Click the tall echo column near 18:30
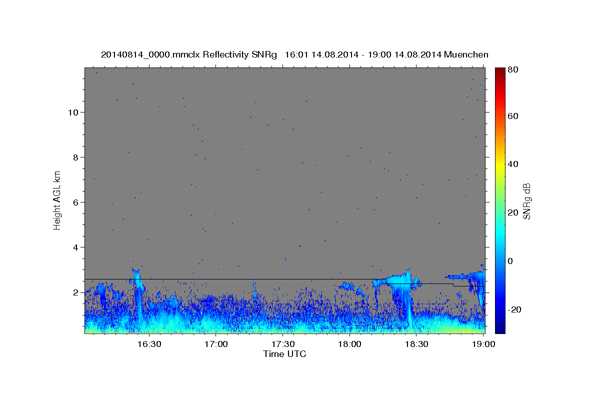Screen dimensions: 600x400 pos(408,300)
